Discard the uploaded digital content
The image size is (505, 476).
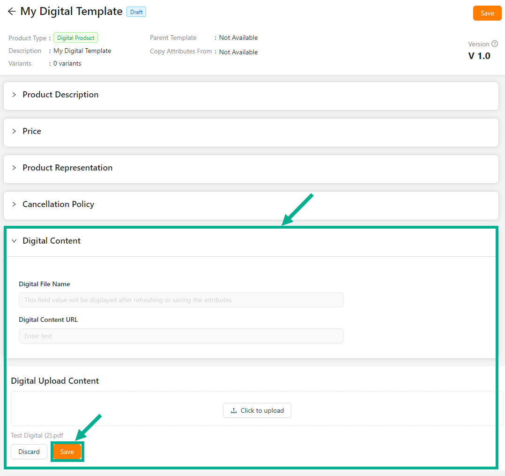point(29,452)
